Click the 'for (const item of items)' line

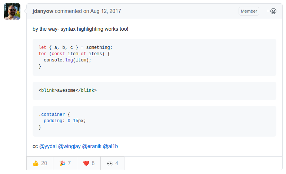pyautogui.click(x=74, y=54)
